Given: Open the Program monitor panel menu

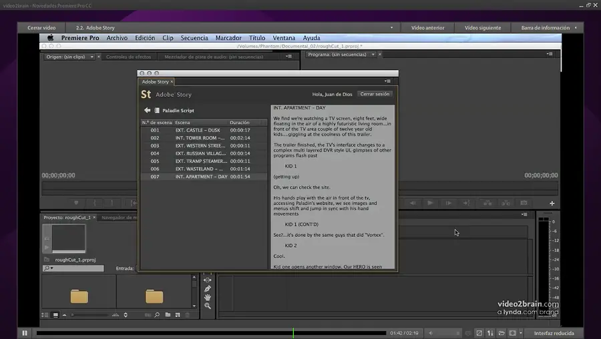Looking at the screenshot, I should (x=550, y=54).
